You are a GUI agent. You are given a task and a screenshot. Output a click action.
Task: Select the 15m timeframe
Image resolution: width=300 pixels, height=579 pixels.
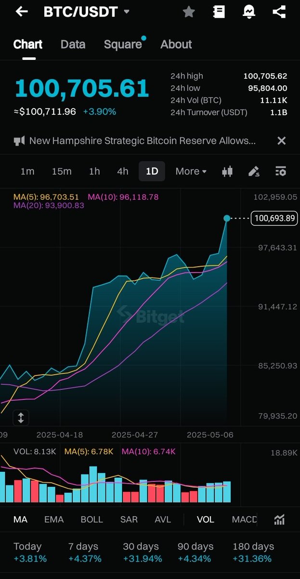[x=62, y=171]
